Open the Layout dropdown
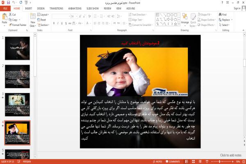Viewport: 246px width, 164px height. point(43,15)
